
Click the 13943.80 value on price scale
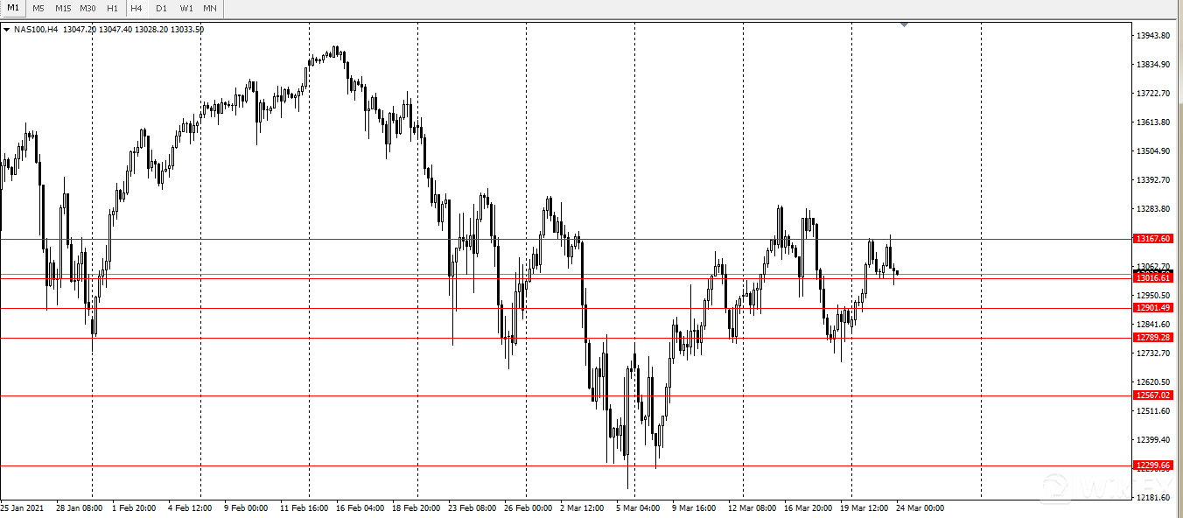[x=1153, y=36]
